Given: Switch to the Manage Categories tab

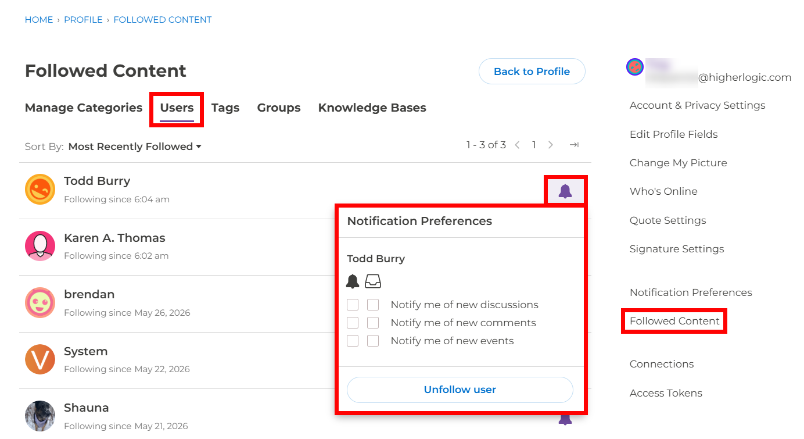Looking at the screenshot, I should click(84, 108).
